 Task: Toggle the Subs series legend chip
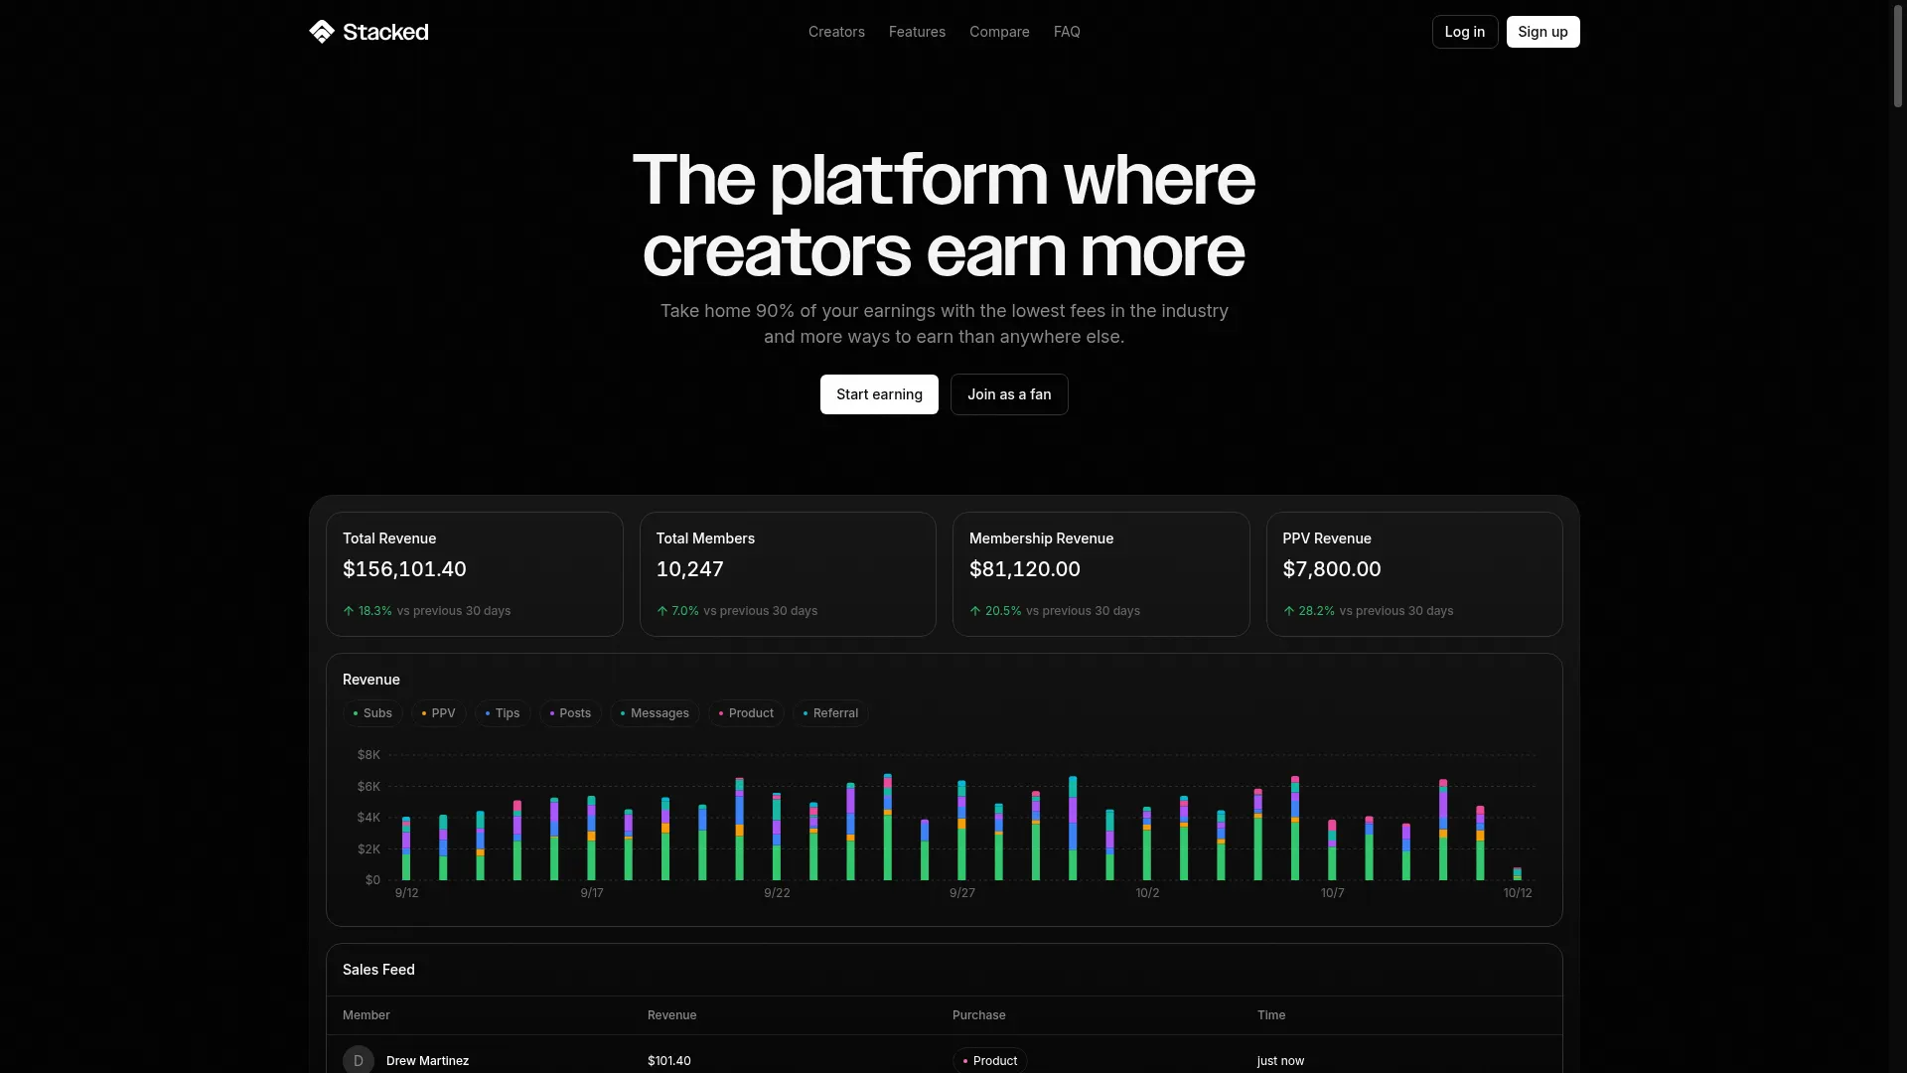pos(372,713)
